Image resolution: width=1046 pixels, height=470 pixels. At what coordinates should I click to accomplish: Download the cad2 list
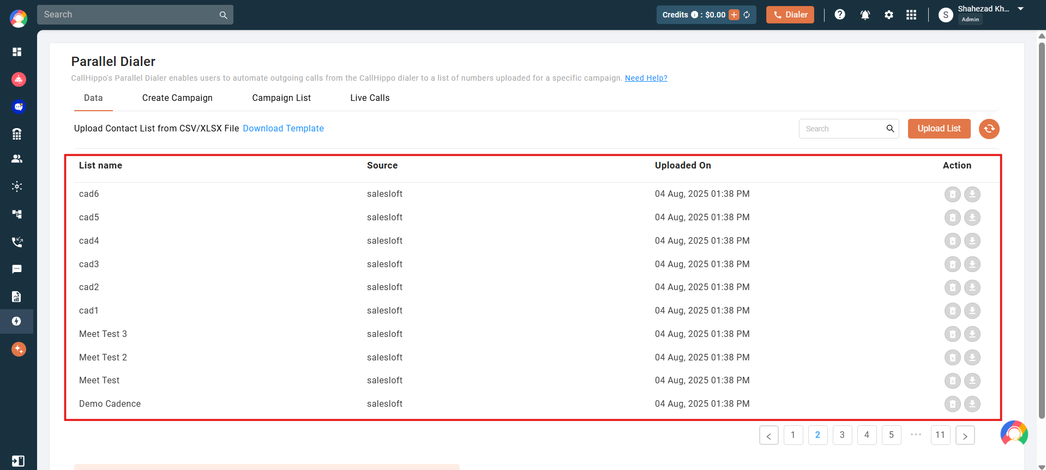pyautogui.click(x=972, y=287)
